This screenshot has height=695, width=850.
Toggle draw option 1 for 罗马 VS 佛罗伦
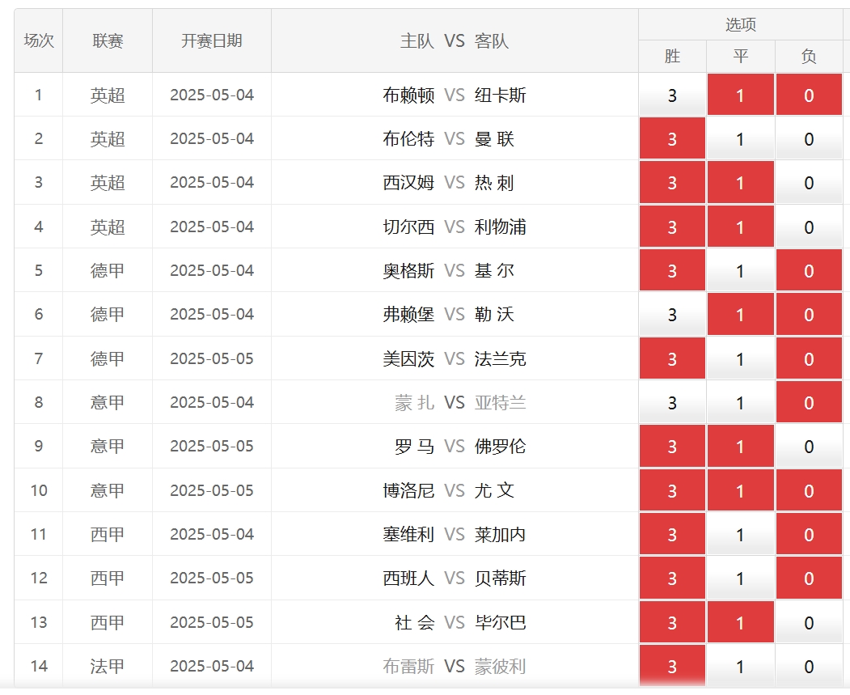[741, 446]
